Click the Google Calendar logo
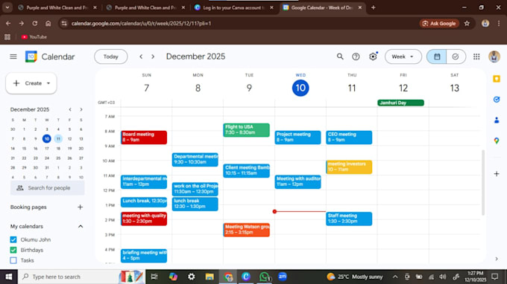 [31, 57]
